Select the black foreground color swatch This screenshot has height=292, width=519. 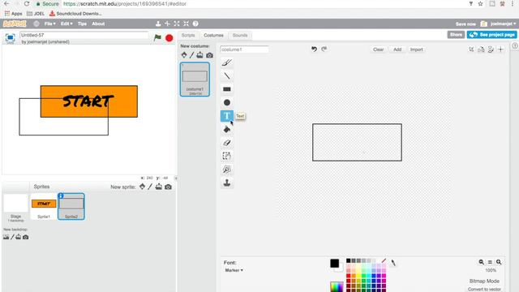pos(334,263)
